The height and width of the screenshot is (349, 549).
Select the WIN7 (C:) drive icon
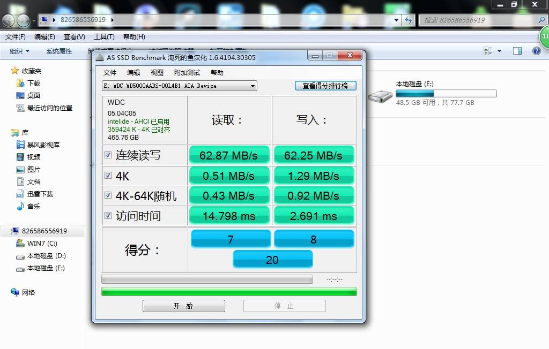pos(20,243)
